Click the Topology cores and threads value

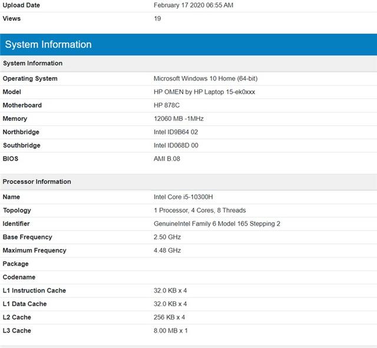200,211
